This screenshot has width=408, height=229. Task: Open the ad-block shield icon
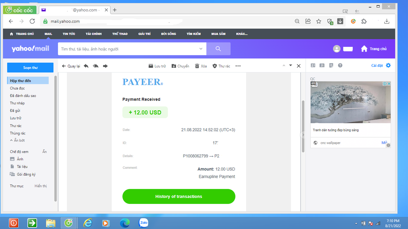[x=330, y=22]
